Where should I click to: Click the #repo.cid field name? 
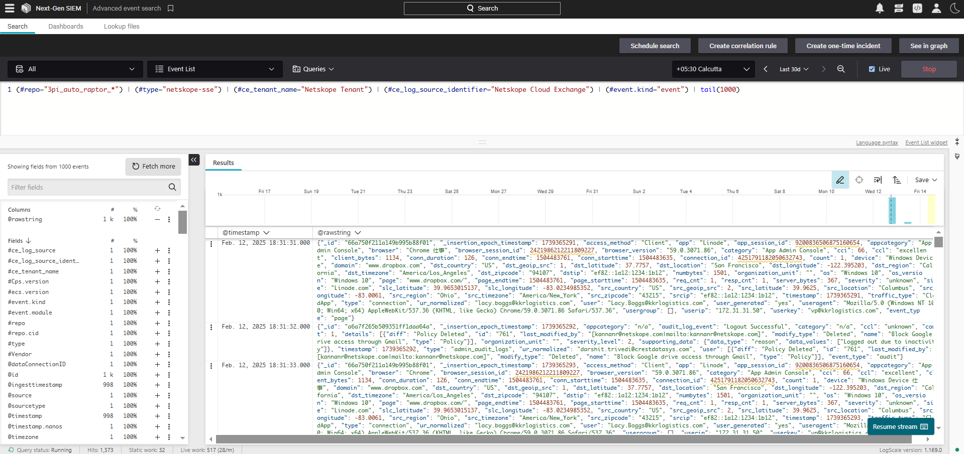point(23,333)
